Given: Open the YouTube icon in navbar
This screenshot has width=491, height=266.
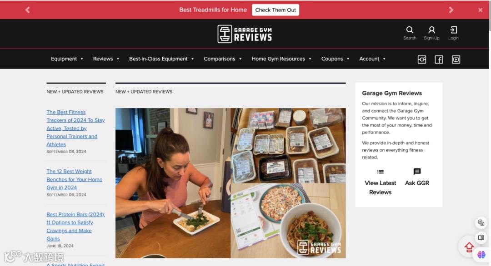Looking at the screenshot, I should coord(456,59).
